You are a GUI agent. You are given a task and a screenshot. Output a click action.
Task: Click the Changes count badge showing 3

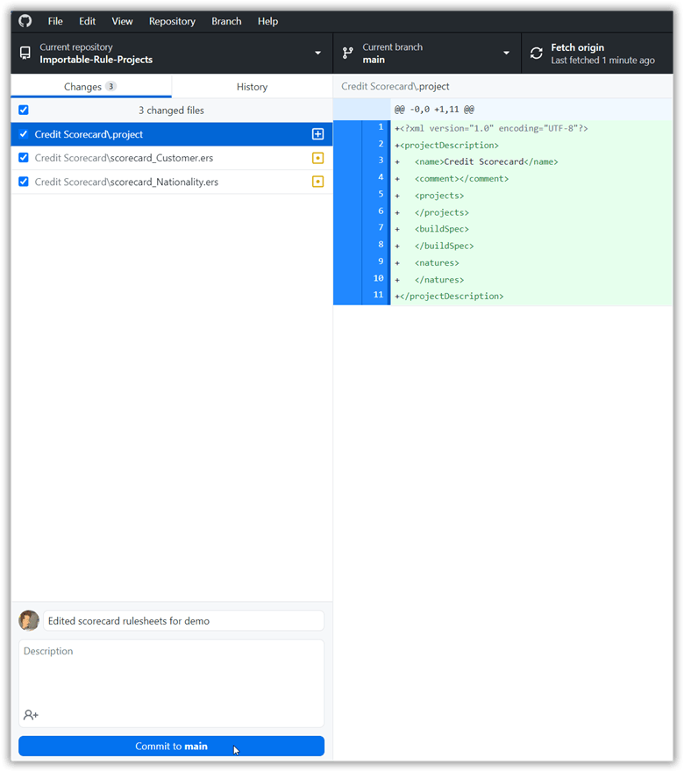tap(111, 87)
